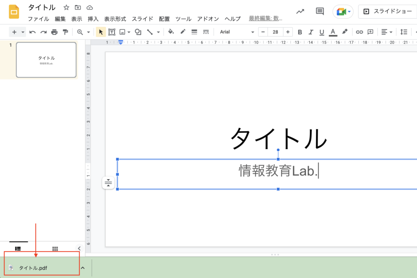Expand the new slide layout dropdown
This screenshot has width=417, height=278.
click(23, 32)
